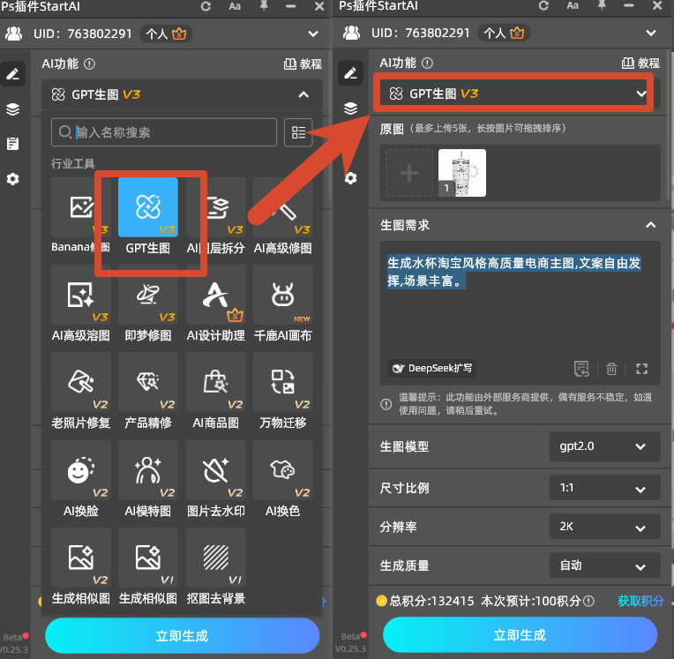The image size is (674, 659).
Task: Click the layers icon in left panel sidebar
Action: click(13, 109)
